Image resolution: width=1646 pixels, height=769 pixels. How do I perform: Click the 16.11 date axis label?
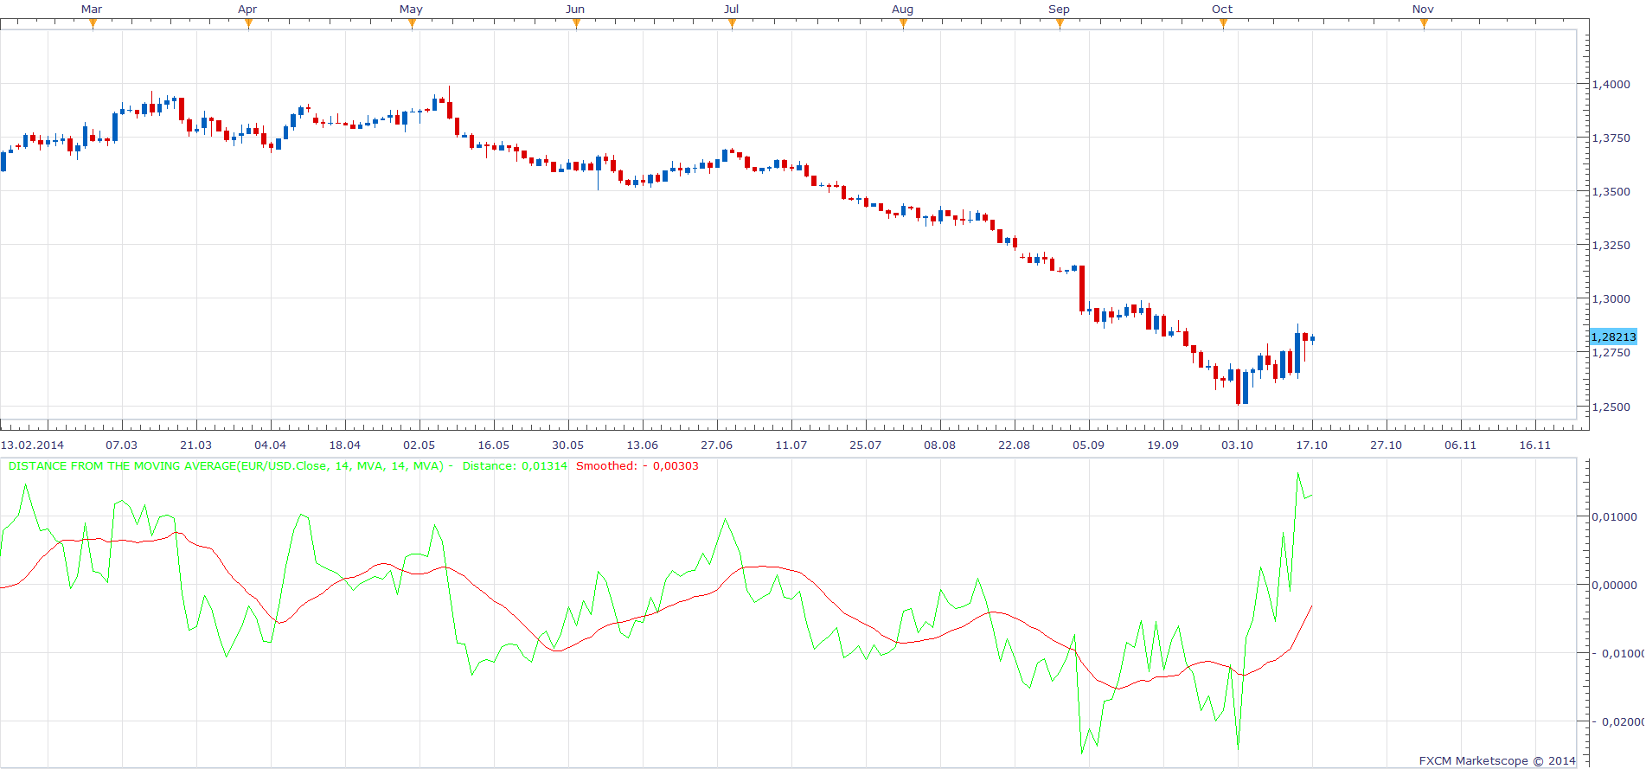coord(1534,445)
